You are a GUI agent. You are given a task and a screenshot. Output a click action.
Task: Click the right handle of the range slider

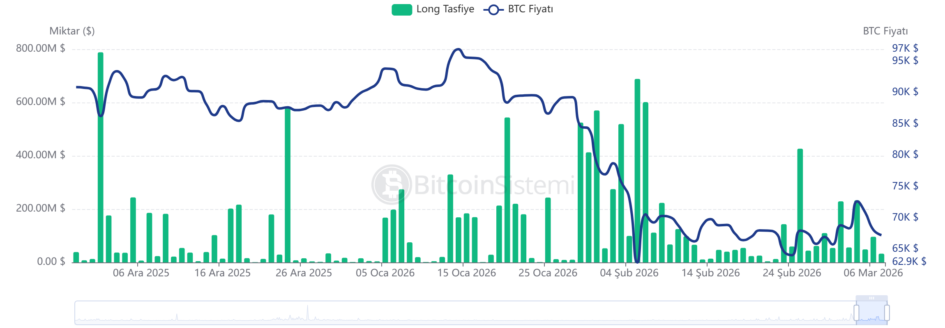point(887,313)
